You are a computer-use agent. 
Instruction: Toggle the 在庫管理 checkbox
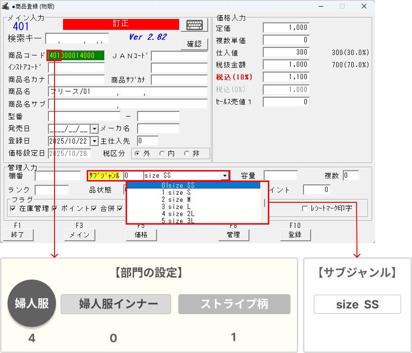click(x=13, y=208)
